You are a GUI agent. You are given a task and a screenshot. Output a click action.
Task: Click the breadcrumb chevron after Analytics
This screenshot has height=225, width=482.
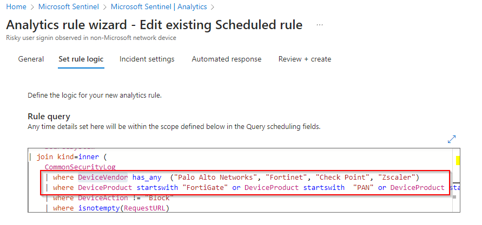point(213,6)
